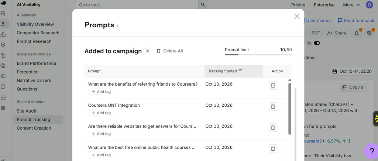Click the bar chart rail icon

[3, 34]
